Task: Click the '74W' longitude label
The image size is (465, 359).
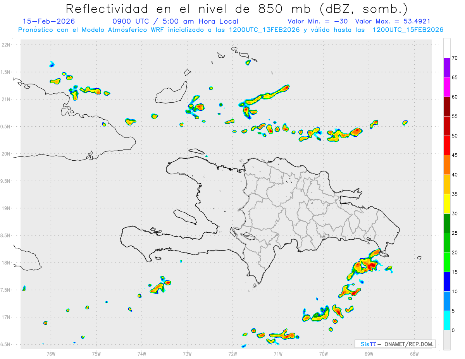Action: pos(142,354)
